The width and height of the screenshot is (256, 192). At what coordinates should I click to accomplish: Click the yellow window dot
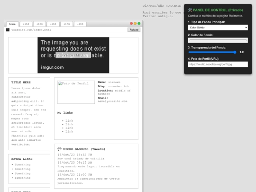(135, 23)
